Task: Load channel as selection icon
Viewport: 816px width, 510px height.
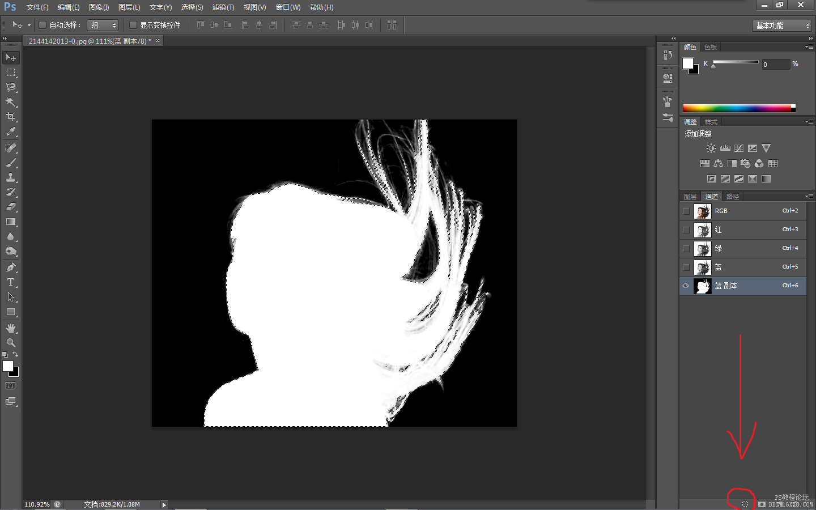Action: point(745,504)
